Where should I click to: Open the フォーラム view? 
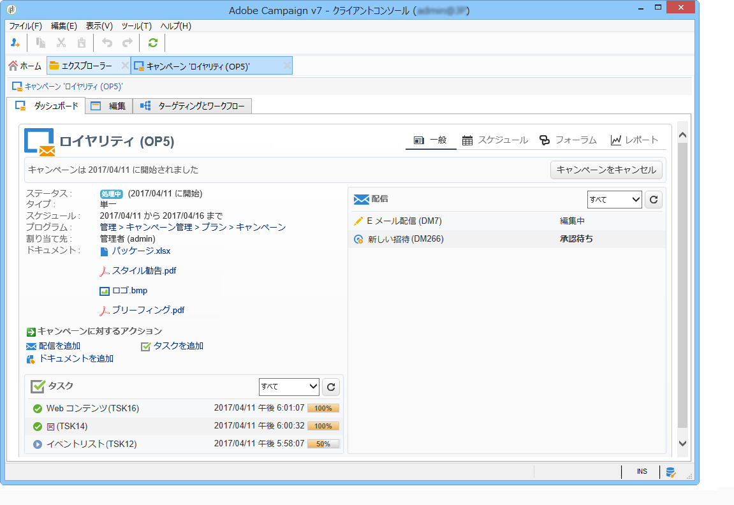(x=568, y=140)
